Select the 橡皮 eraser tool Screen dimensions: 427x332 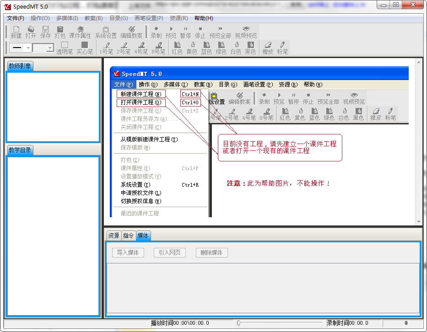coord(268,48)
